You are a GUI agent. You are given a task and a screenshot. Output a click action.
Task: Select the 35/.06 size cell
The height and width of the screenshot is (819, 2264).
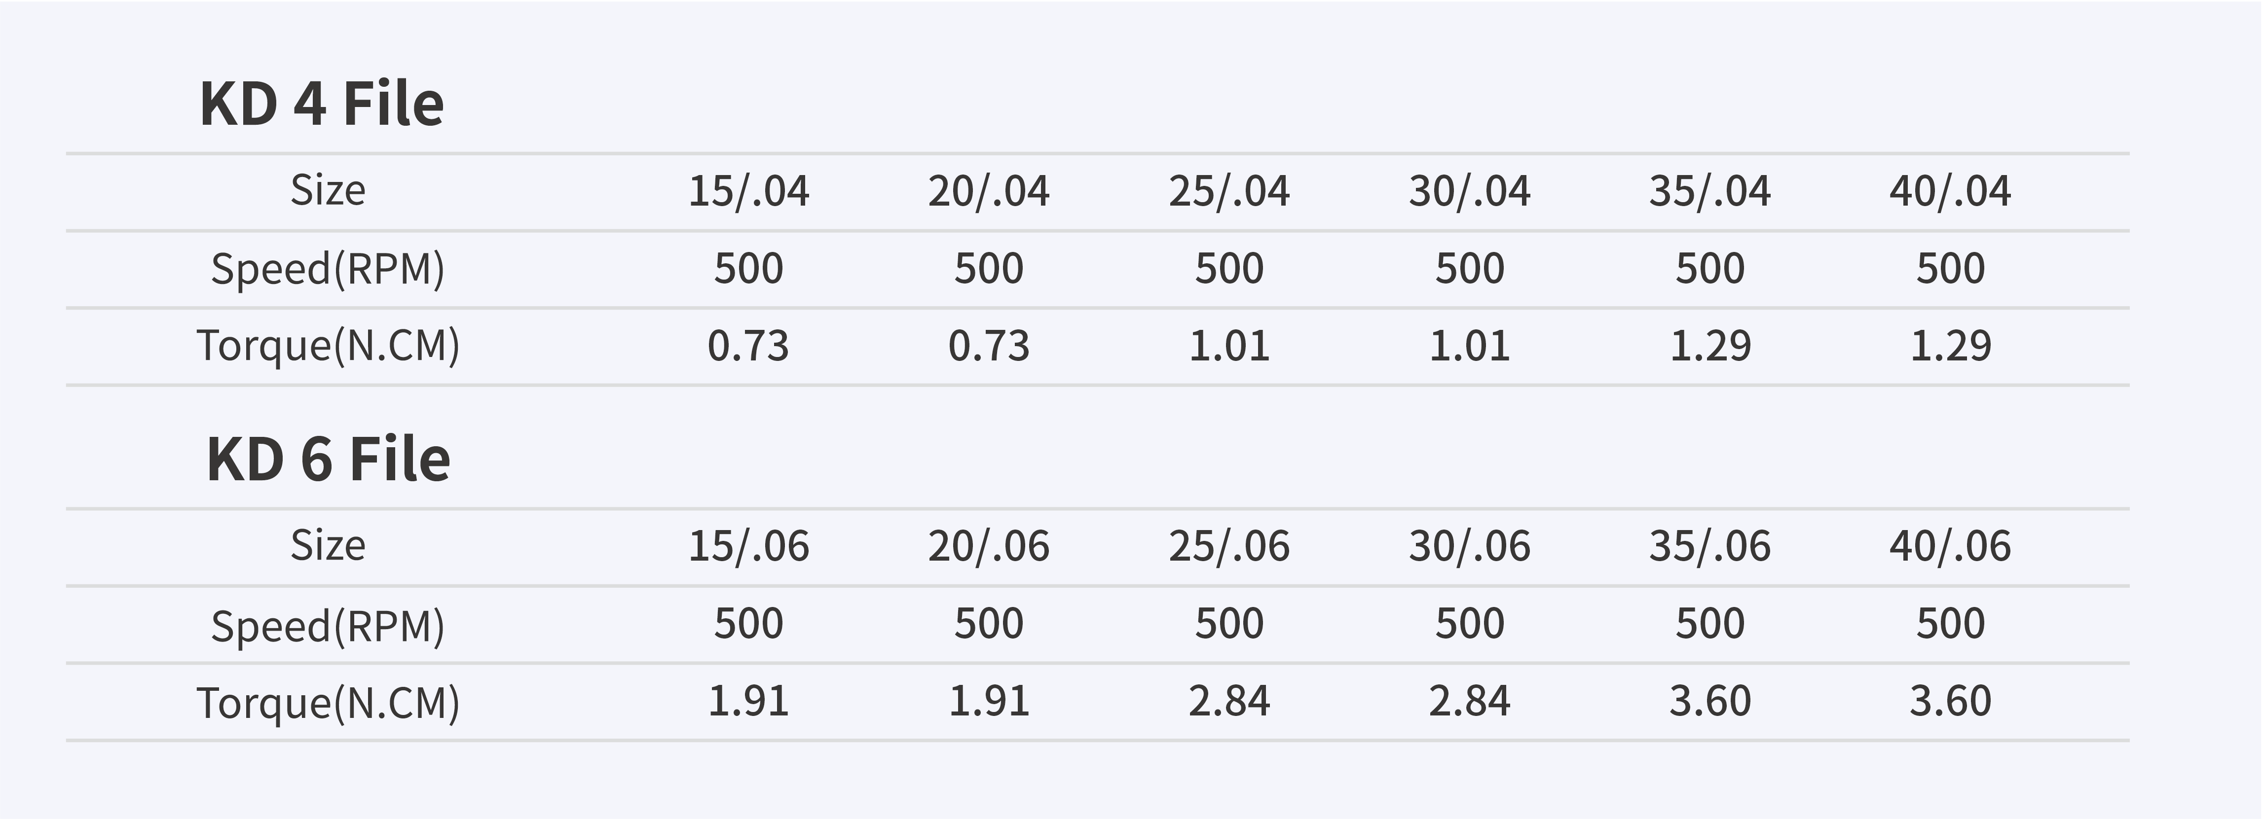tap(1709, 547)
